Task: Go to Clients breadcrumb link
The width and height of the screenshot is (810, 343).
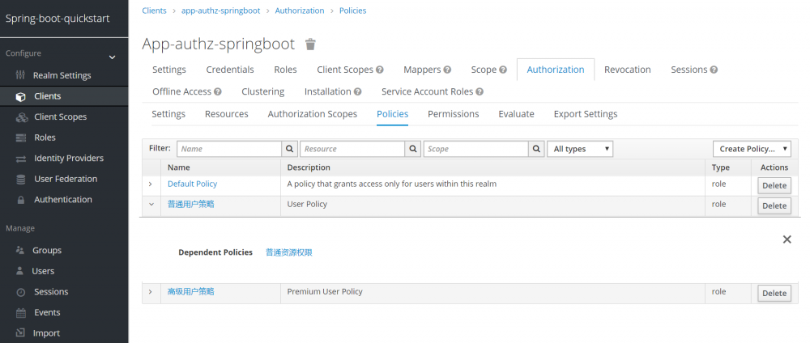Action: coord(155,11)
